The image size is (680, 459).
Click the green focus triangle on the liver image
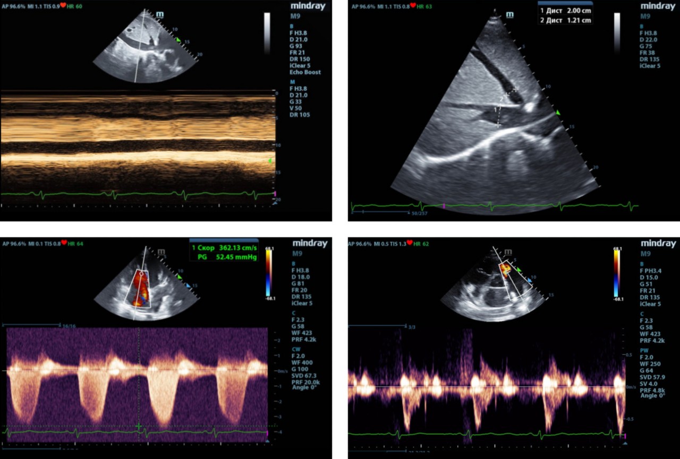point(558,113)
